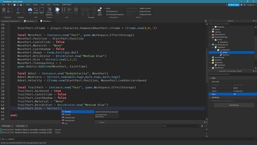This screenshot has width=257, height=145.
Task: Select On All Exceptions option
Action: (x=111, y=11)
